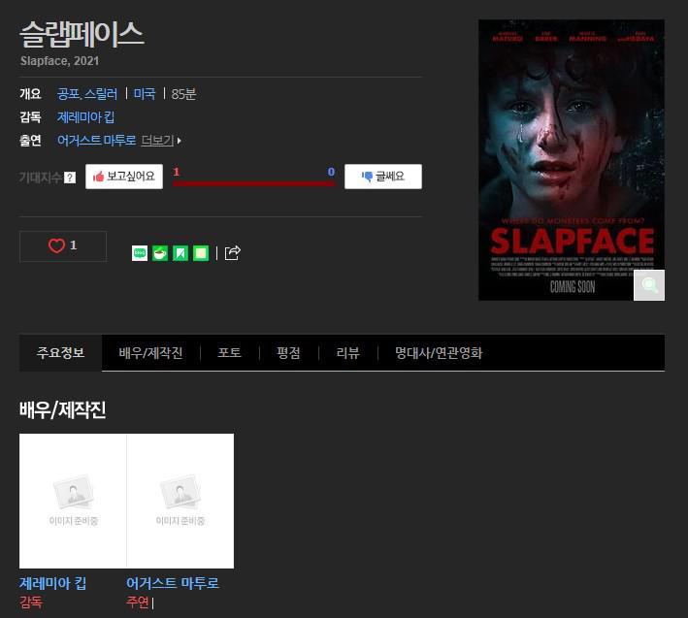Open the 기대지수 question mark help
The image size is (688, 618).
click(x=70, y=178)
